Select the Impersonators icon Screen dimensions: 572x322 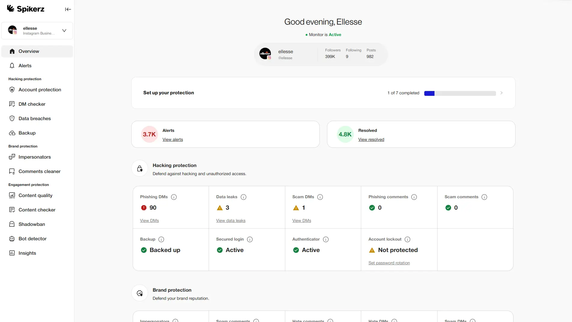[12, 157]
